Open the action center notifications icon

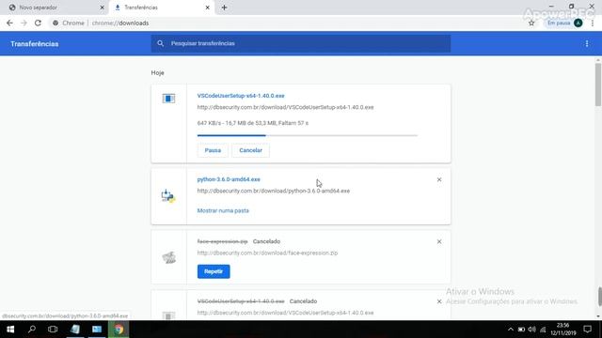pos(587,330)
